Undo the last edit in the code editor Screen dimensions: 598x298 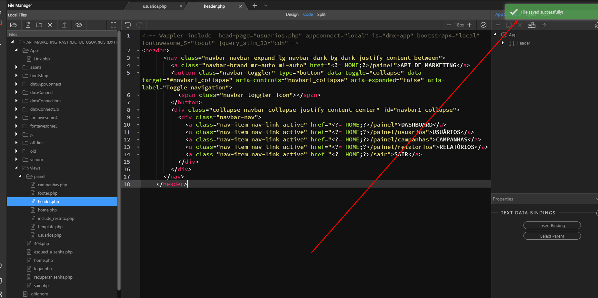(x=128, y=25)
